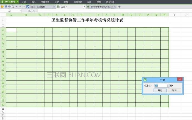Click the Docer tab blue icon
The width and height of the screenshot is (192, 120).
click(x=28, y=7)
